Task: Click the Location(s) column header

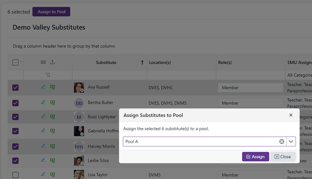Action: pos(160,62)
